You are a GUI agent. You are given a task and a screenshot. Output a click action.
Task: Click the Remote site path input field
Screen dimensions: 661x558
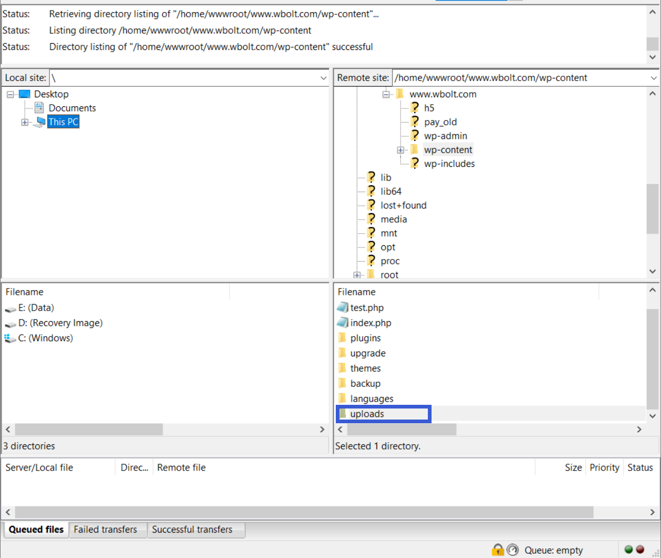[518, 78]
